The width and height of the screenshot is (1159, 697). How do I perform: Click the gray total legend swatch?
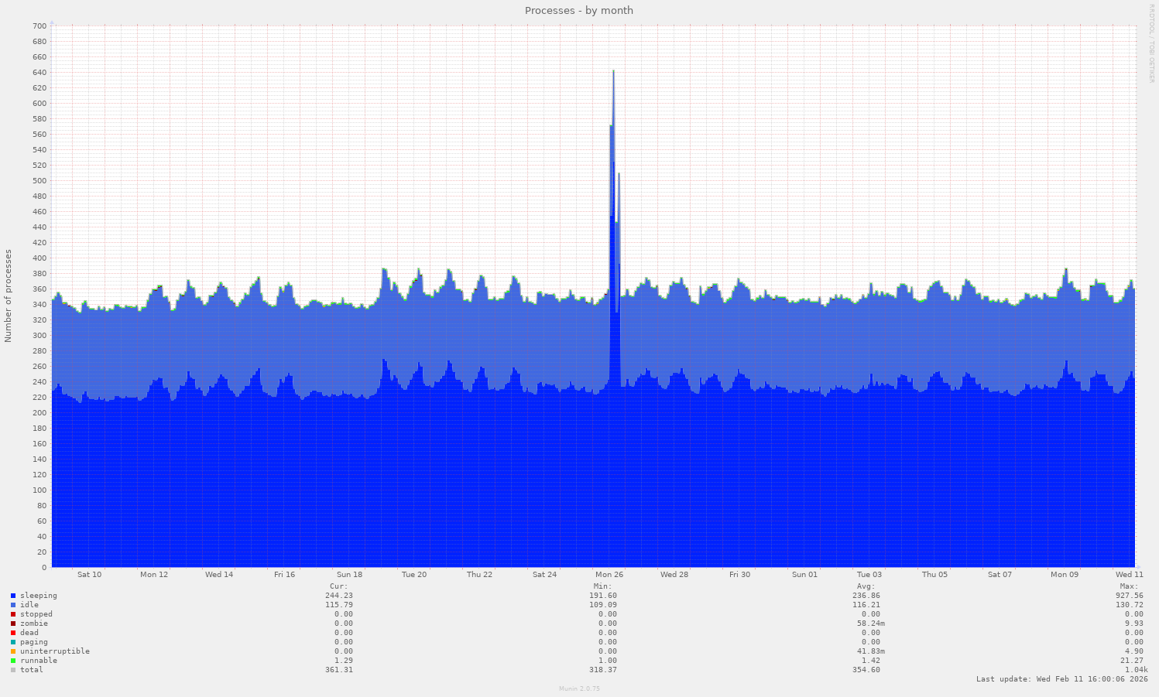[12, 669]
